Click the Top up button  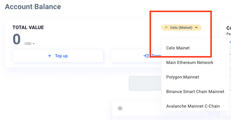click(58, 56)
